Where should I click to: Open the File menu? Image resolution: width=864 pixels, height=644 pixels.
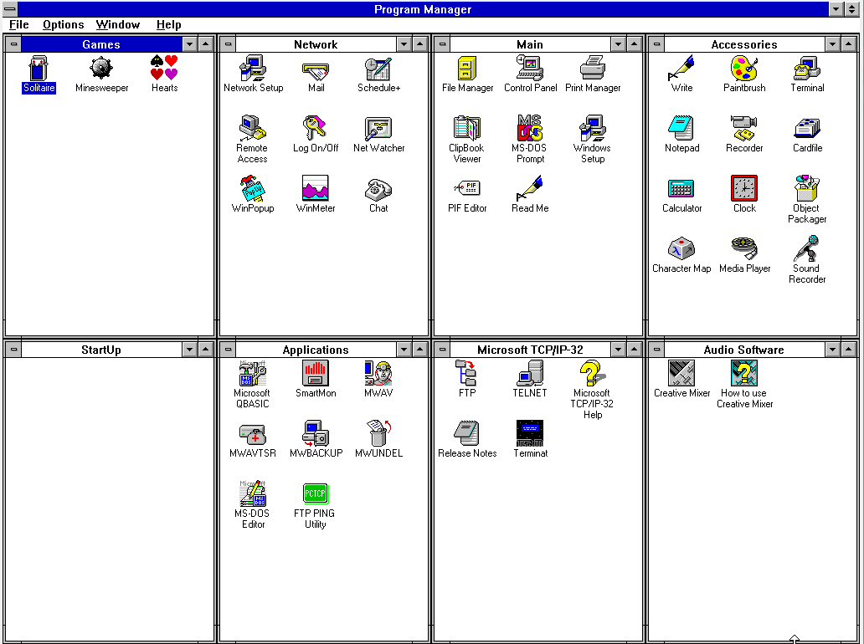tap(18, 25)
